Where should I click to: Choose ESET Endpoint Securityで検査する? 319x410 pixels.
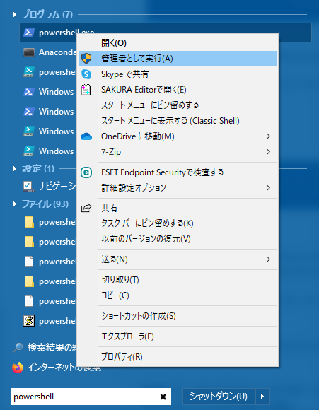click(178, 172)
